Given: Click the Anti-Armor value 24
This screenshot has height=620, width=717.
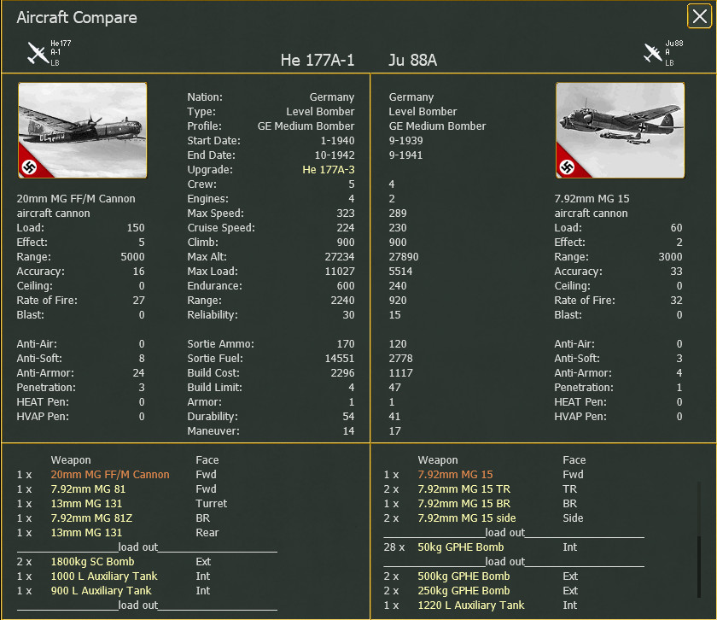Looking at the screenshot, I should pos(138,373).
